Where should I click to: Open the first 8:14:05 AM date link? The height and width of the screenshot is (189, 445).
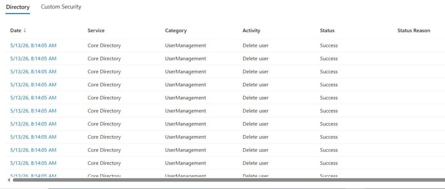point(33,46)
